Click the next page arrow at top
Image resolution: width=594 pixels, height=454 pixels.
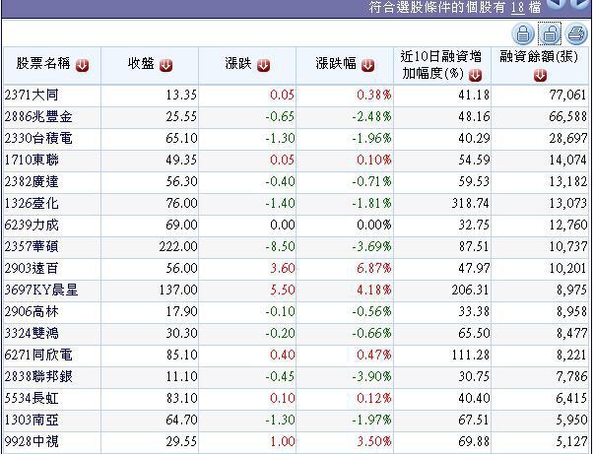[x=579, y=3]
